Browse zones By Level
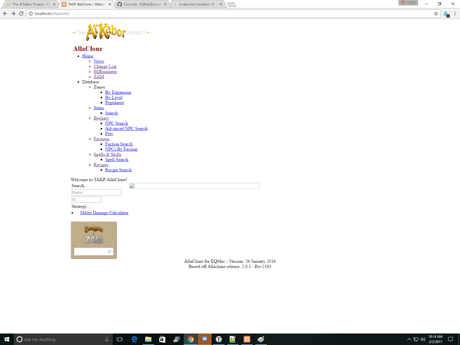The width and height of the screenshot is (460, 345). click(x=114, y=97)
